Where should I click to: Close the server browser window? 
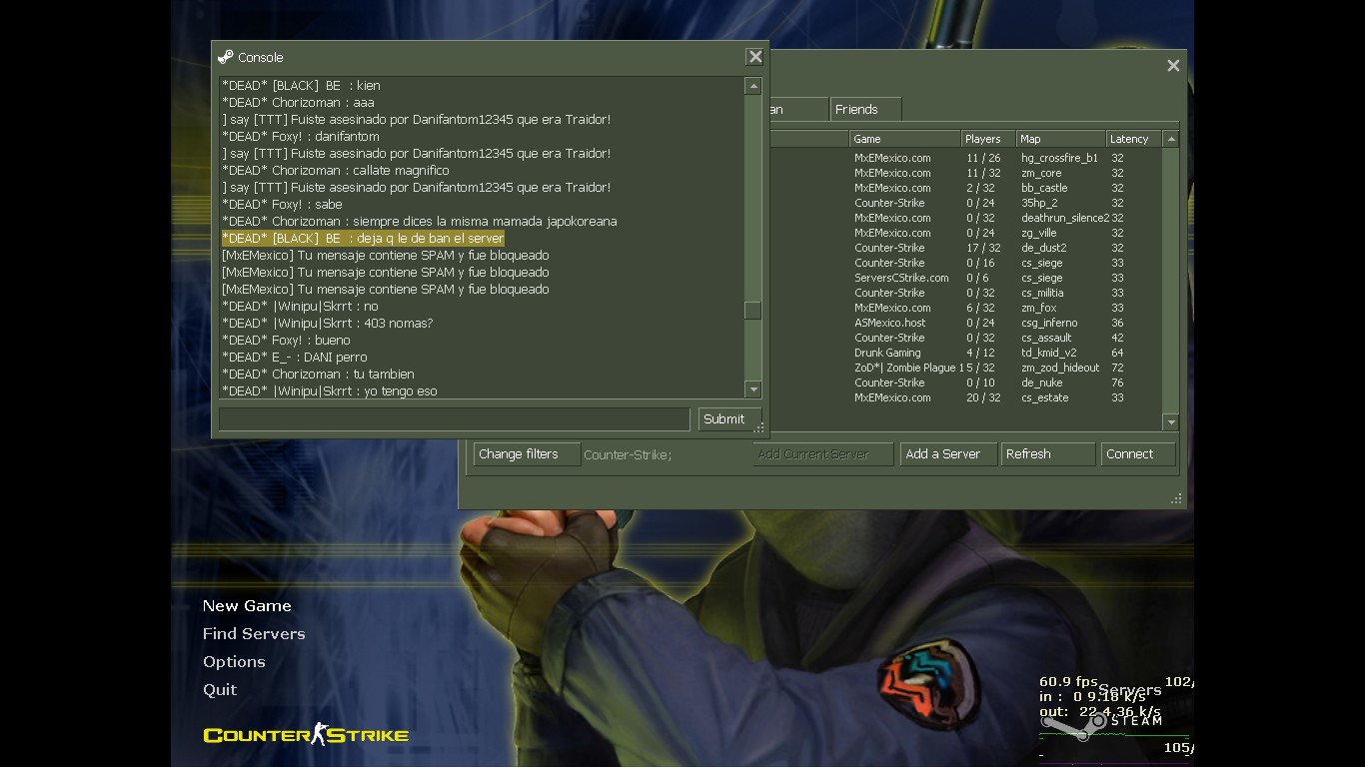point(1173,65)
